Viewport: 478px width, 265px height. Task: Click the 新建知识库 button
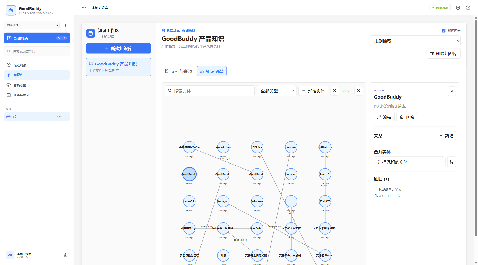[118, 48]
